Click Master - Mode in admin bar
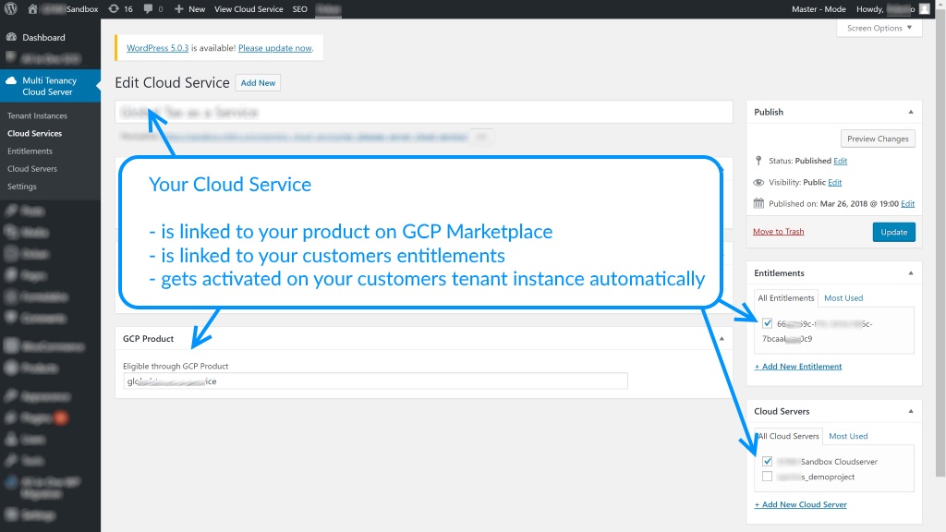The height and width of the screenshot is (532, 946). click(819, 9)
